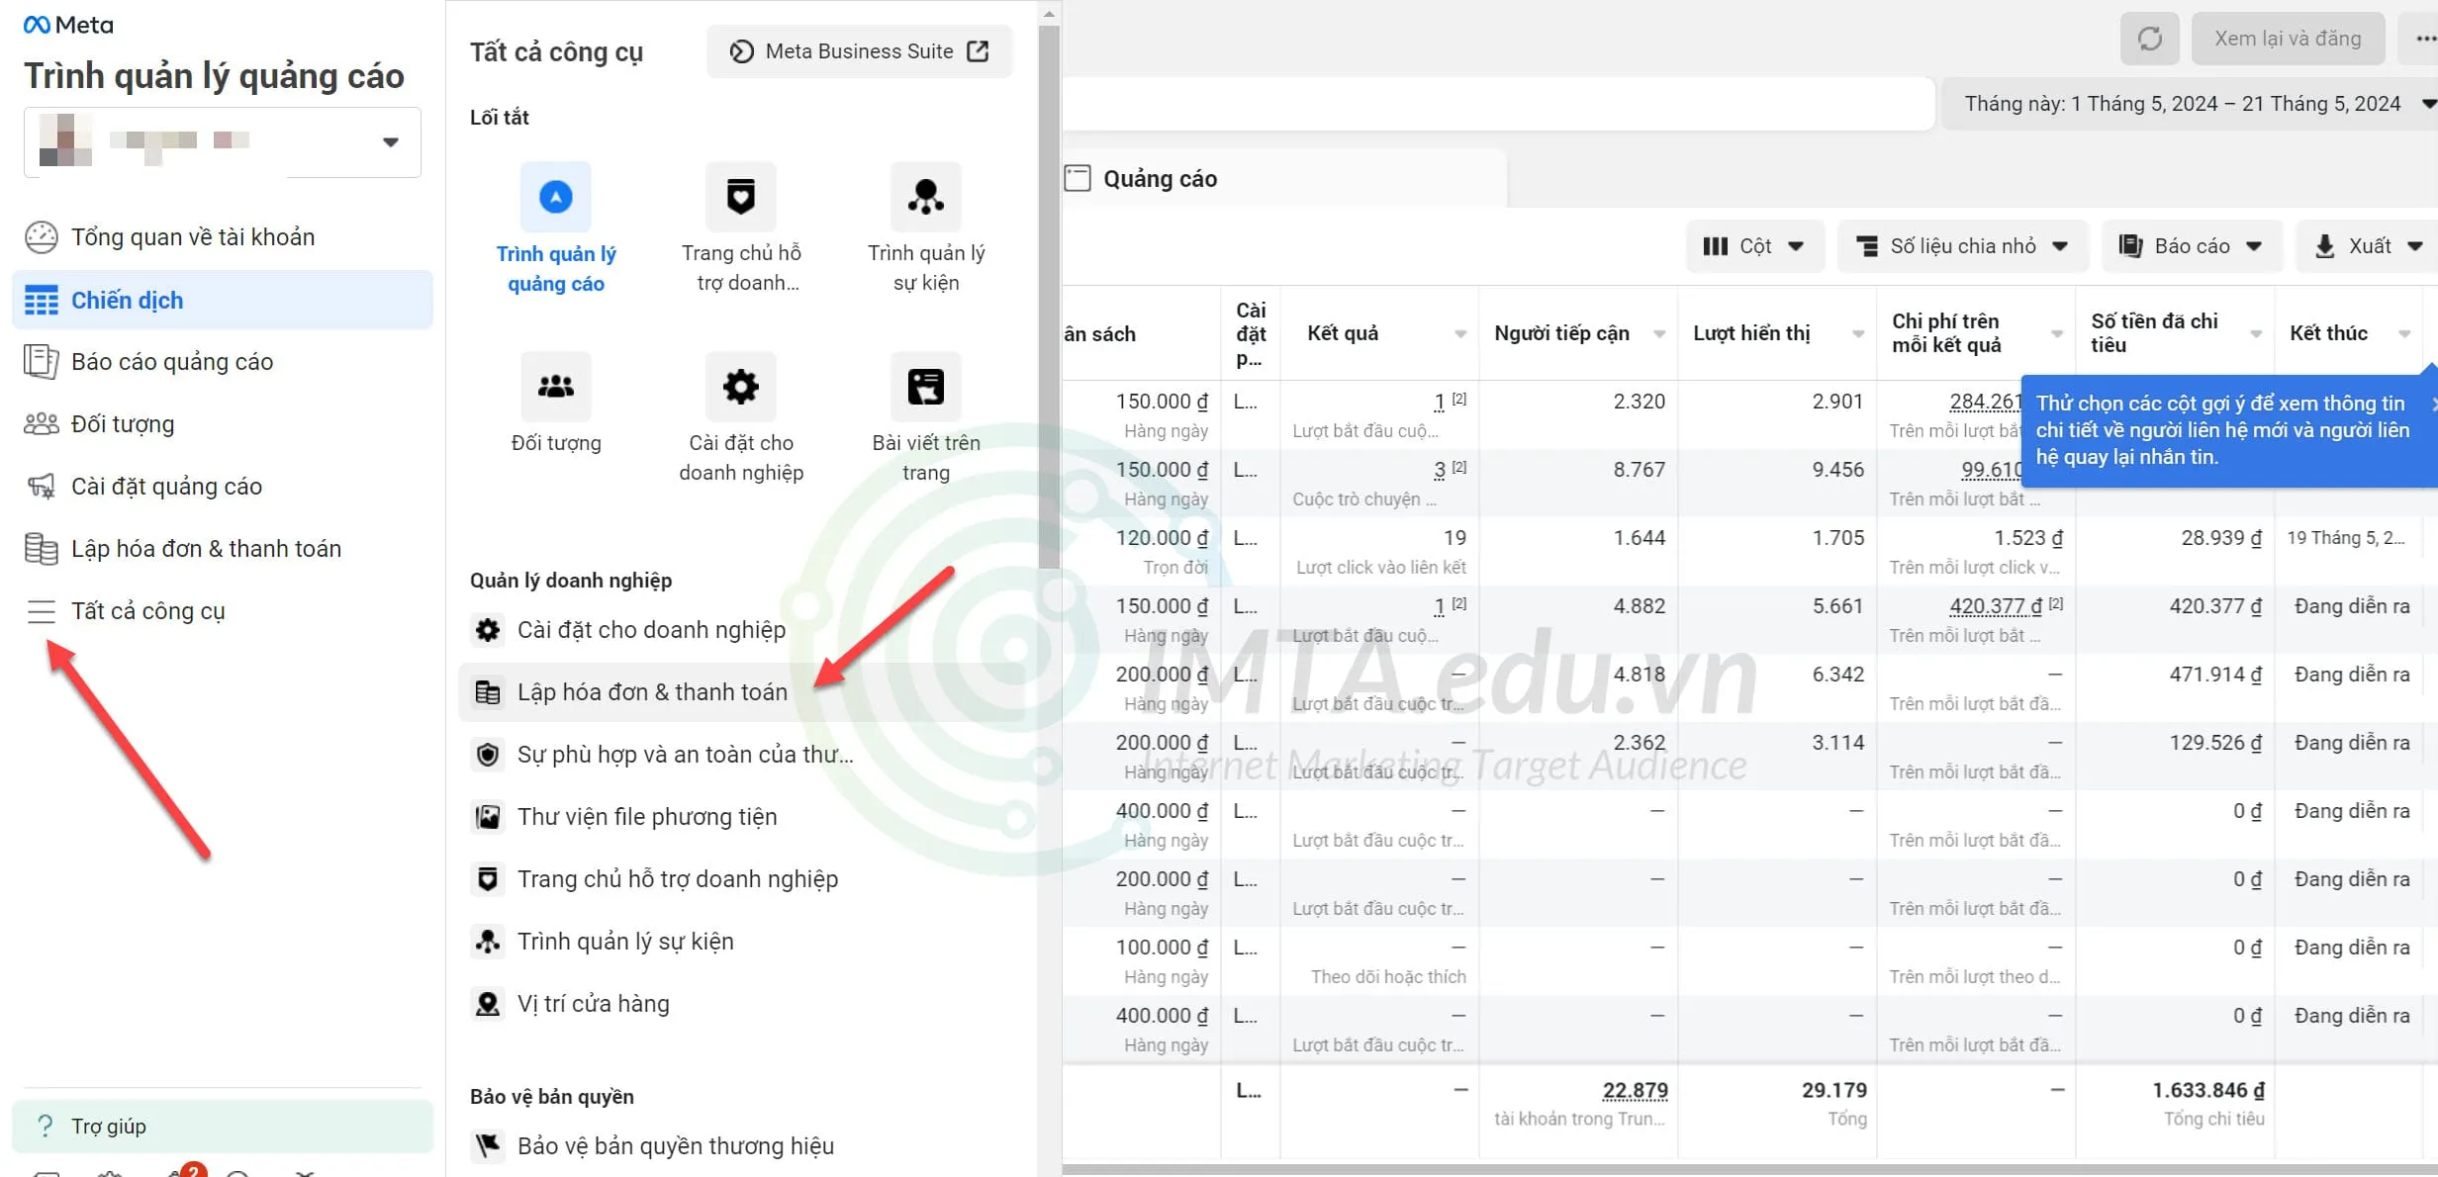Open the Bài viết trên trang shortcut

(925, 387)
